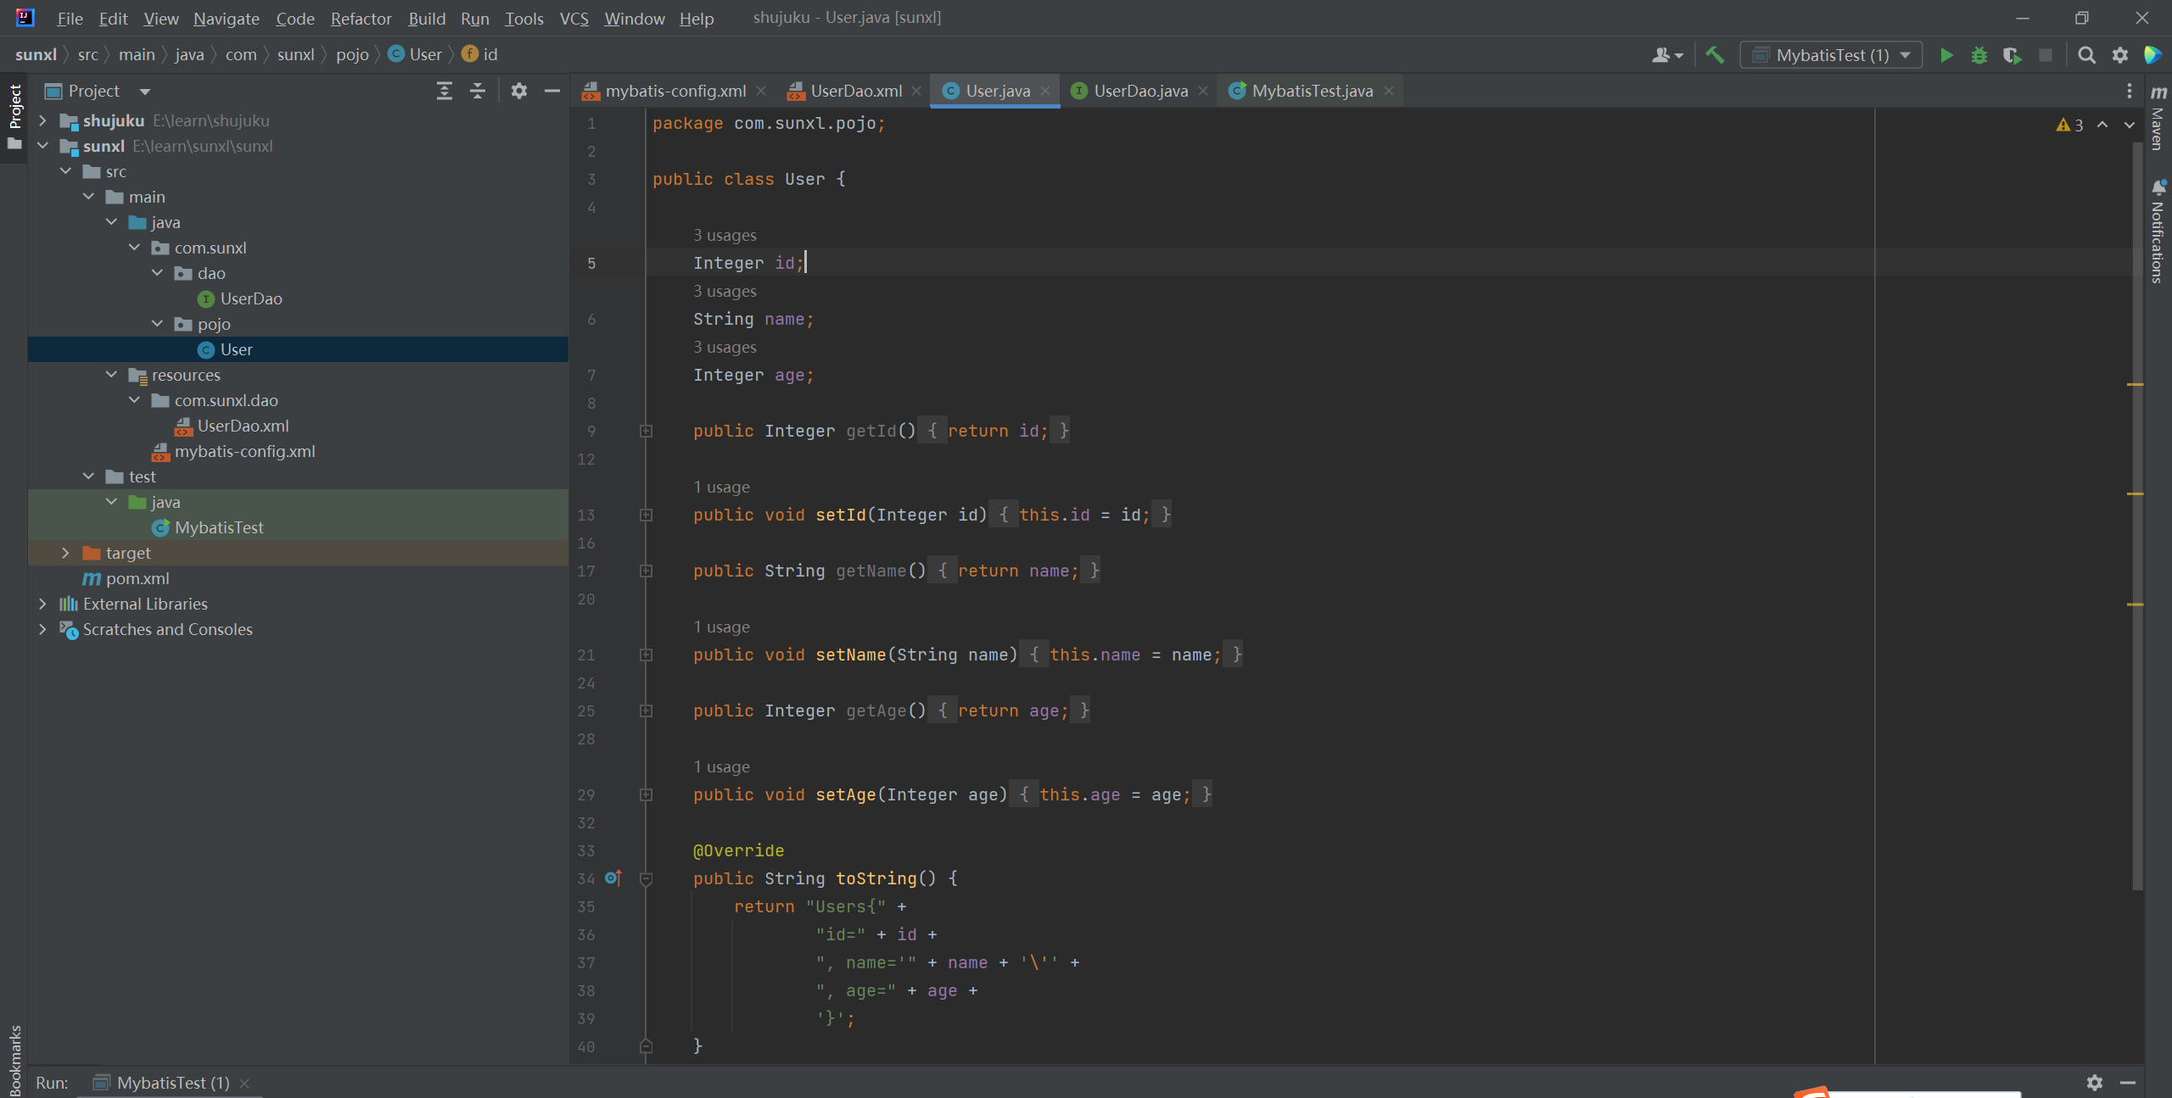
Task: Toggle fold for getId method
Action: pyautogui.click(x=646, y=431)
